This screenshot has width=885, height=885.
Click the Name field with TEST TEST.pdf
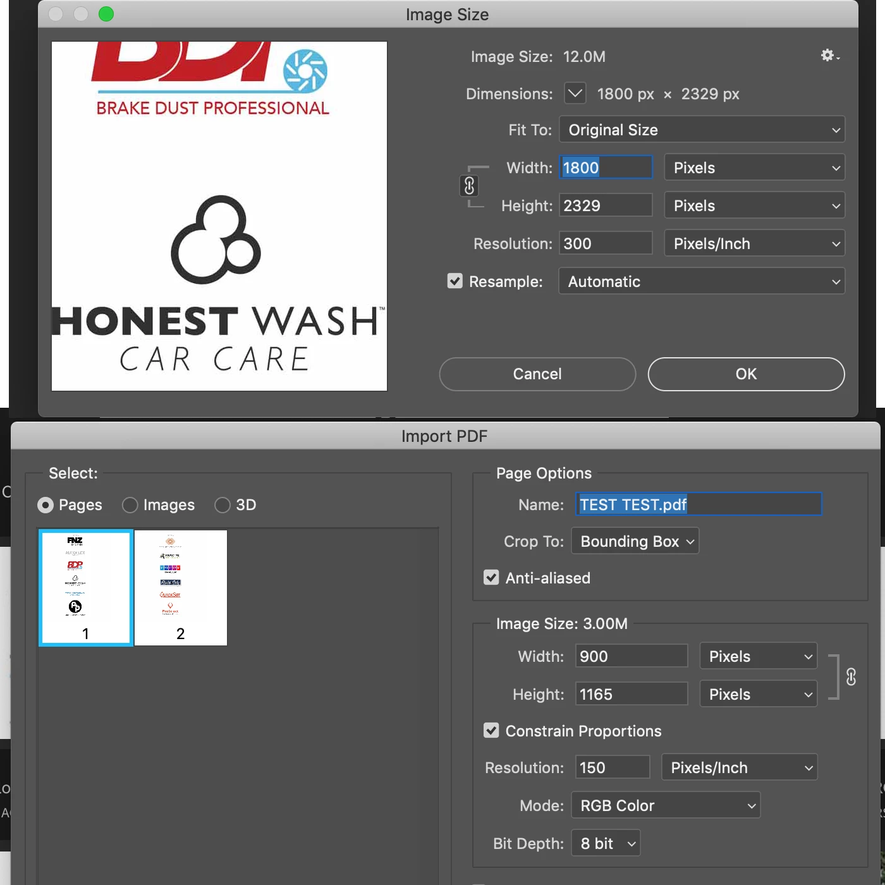(699, 504)
